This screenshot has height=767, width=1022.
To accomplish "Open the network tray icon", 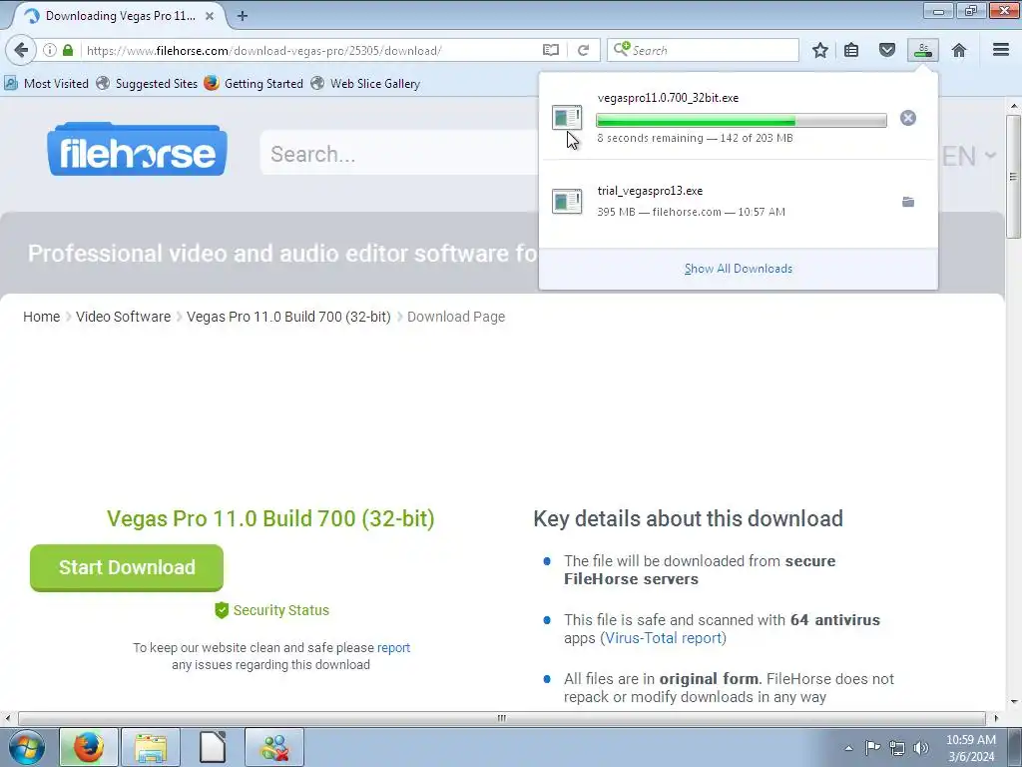I will 897,748.
